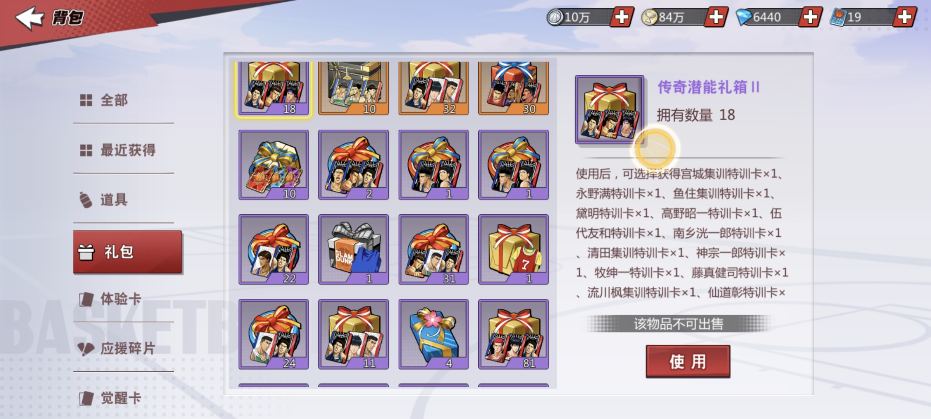Select the gift pack with count 81
The height and width of the screenshot is (419, 931).
(x=514, y=334)
